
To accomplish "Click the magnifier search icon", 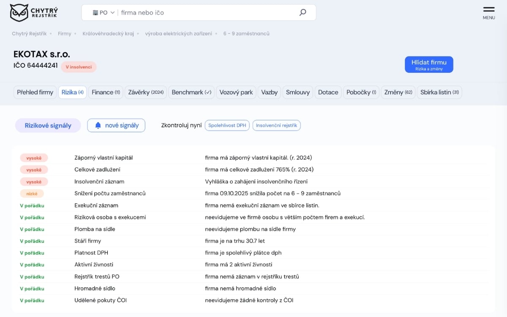I will point(303,13).
